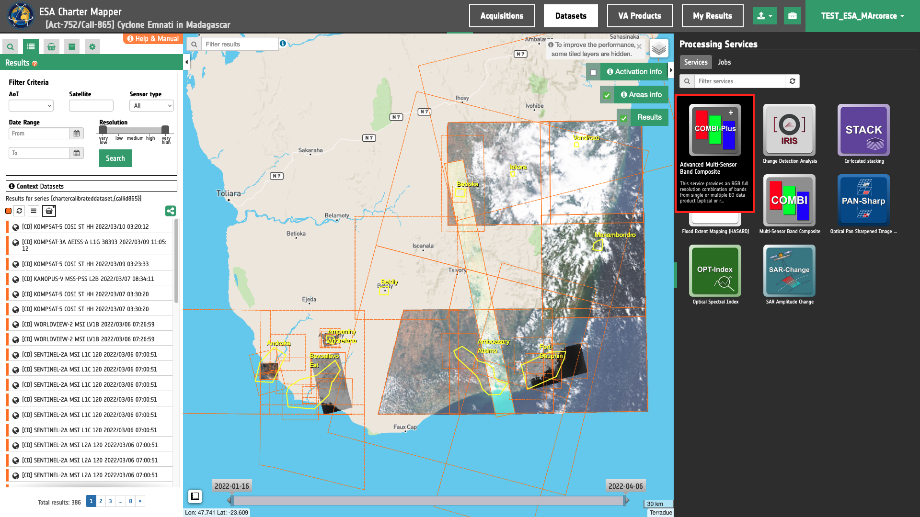The height and width of the screenshot is (517, 920).
Task: Refresh the results list
Action: pos(20,211)
